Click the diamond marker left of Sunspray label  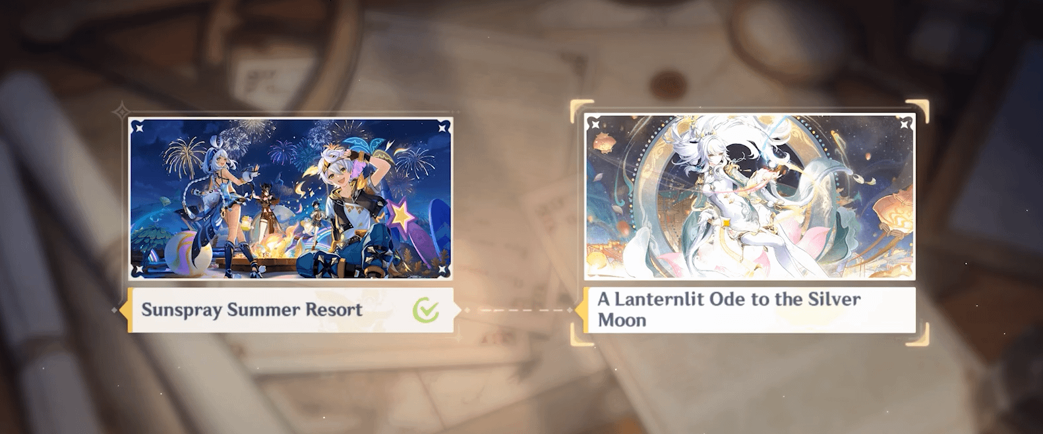coord(115,310)
